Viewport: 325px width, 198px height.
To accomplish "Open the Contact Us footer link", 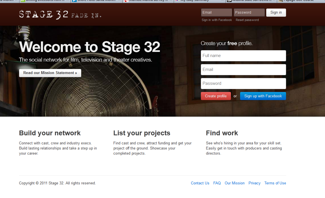I will click(x=200, y=183).
